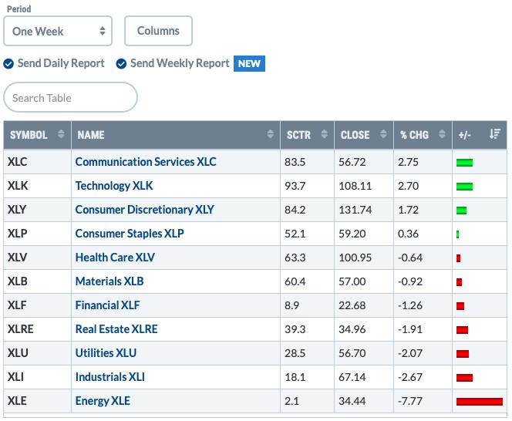Click percent change 2.75
Viewport: 512px width, 421px height.
(x=408, y=162)
